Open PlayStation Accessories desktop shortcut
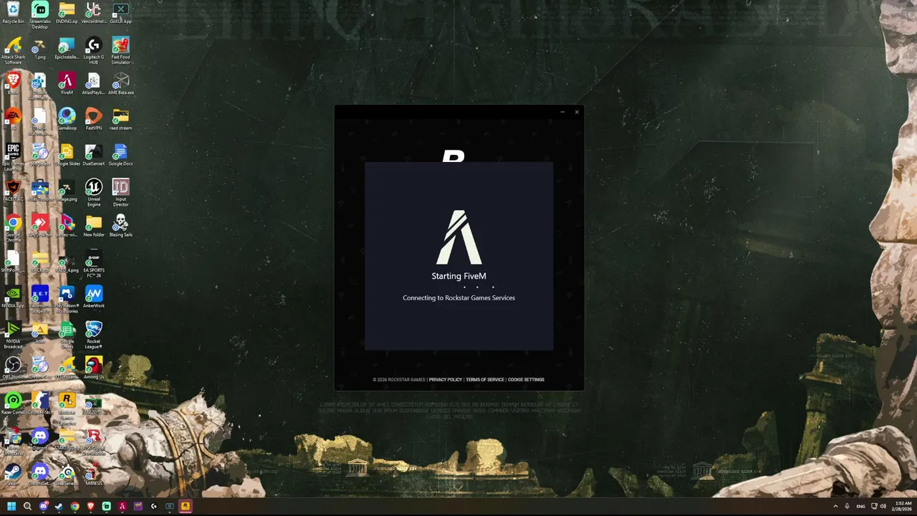 [67, 300]
